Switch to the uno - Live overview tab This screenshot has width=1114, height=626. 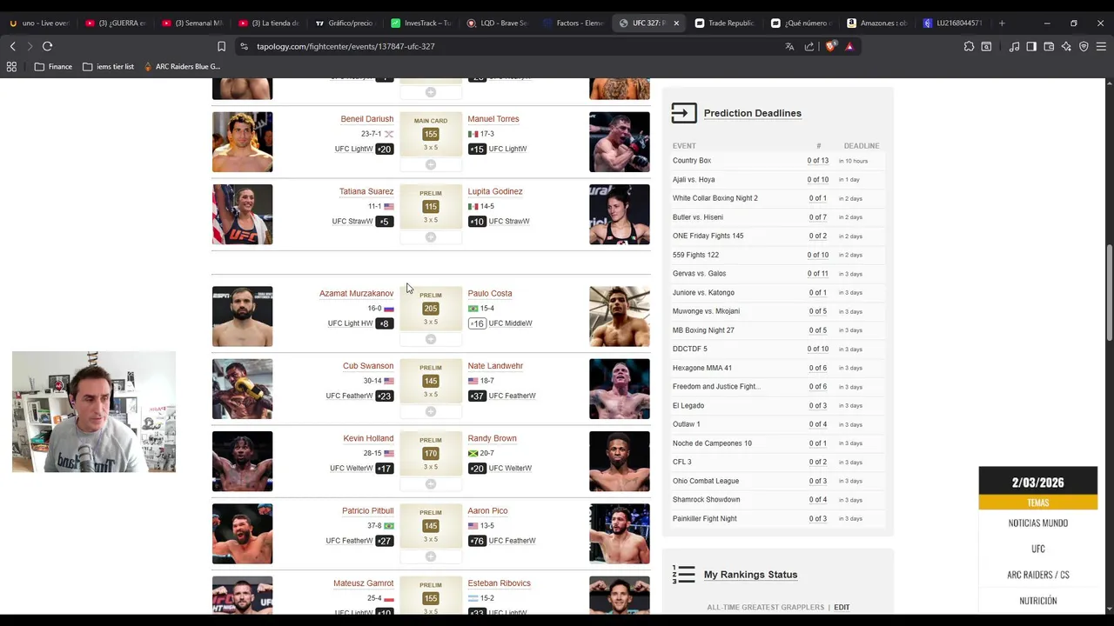[38, 23]
